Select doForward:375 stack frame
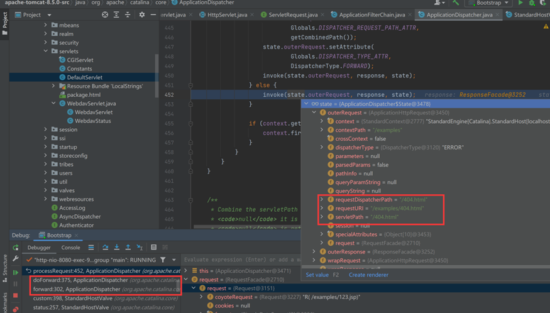The height and width of the screenshot is (313, 550). 106,280
